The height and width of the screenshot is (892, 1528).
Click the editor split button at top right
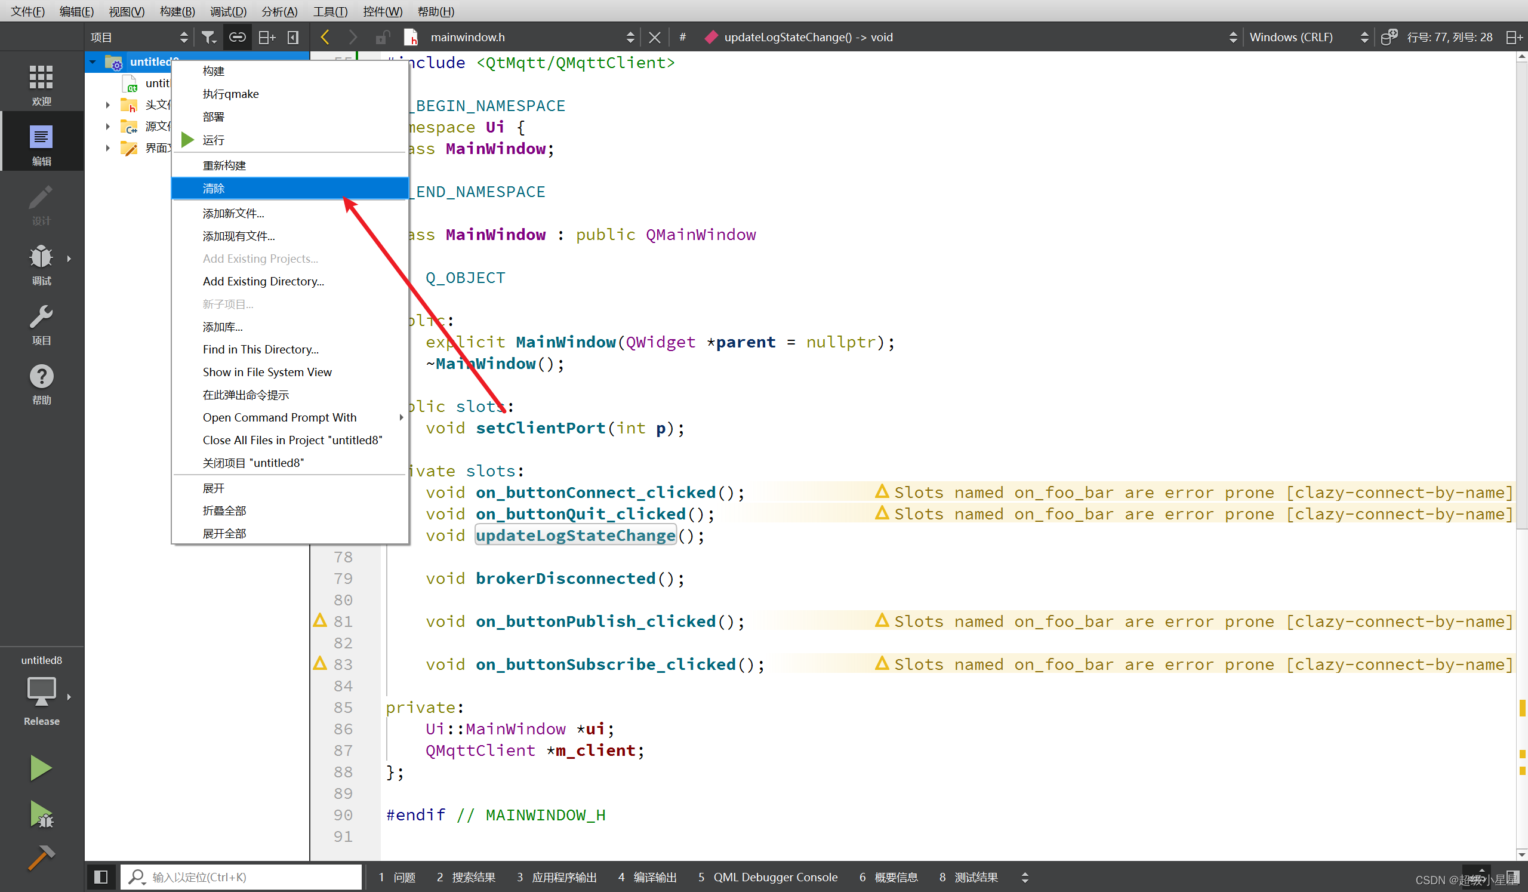point(1514,38)
